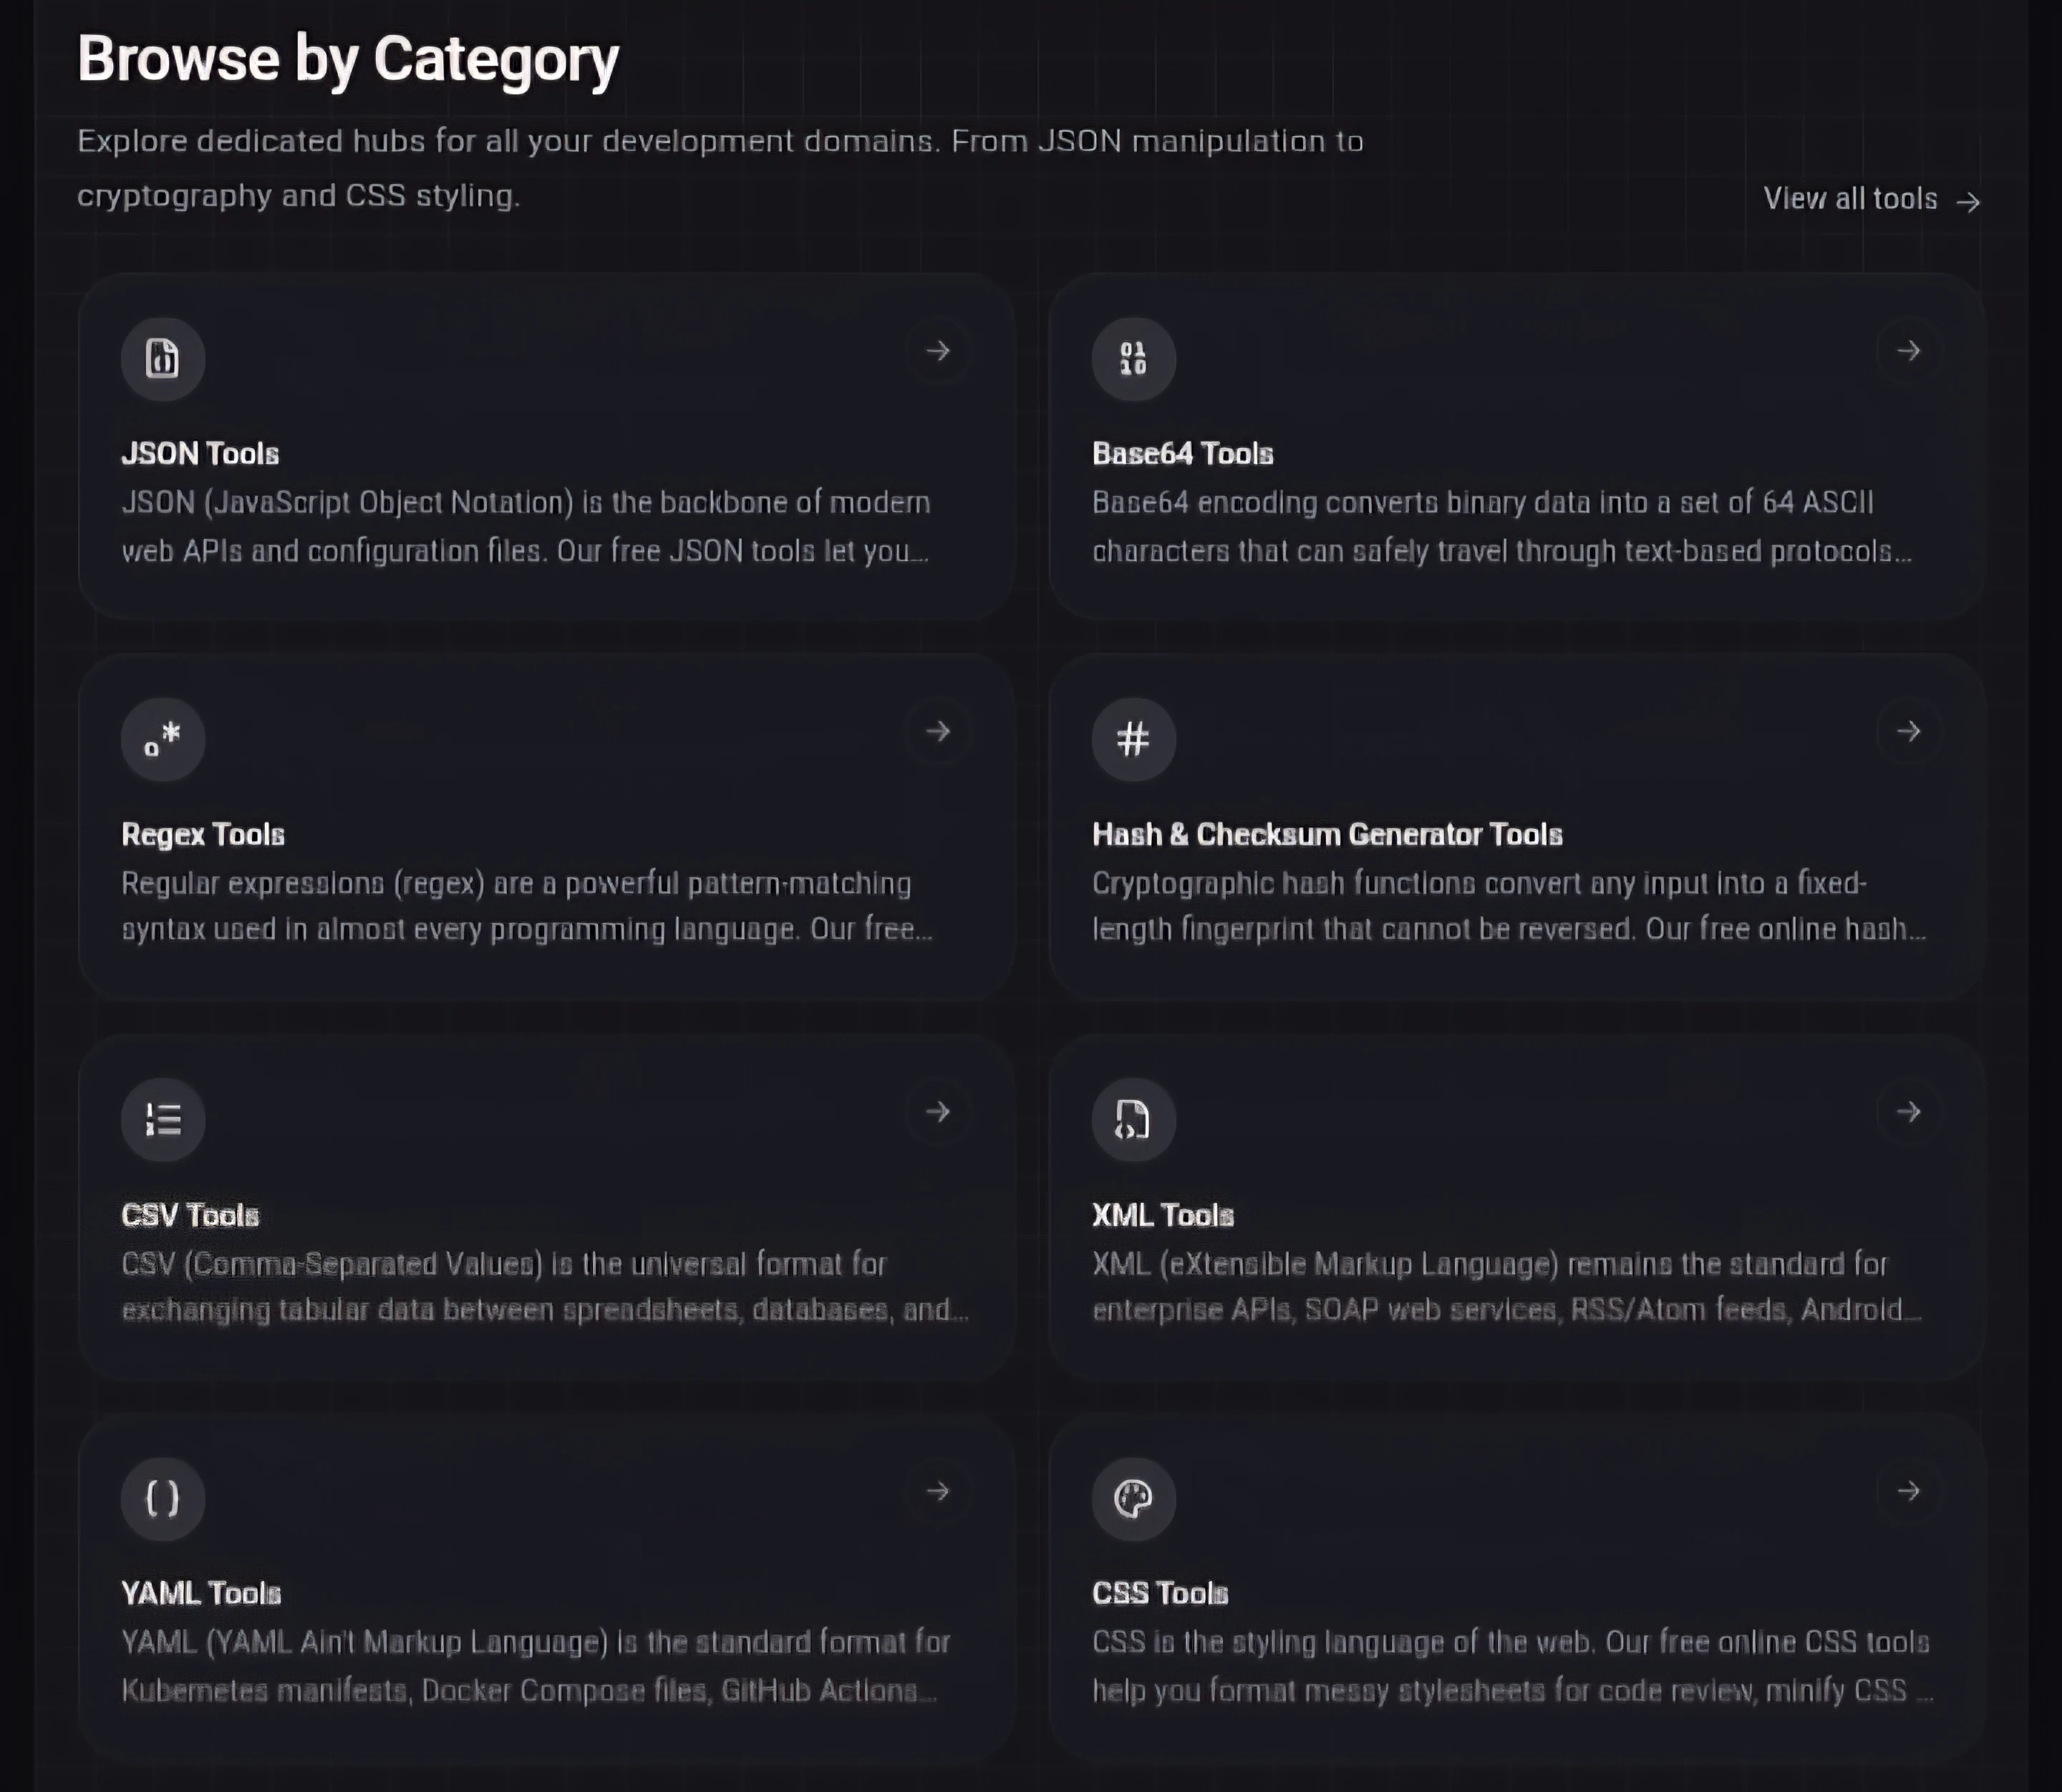The image size is (2062, 1792).
Task: Open JSON Tools via its arrow button
Action: pos(937,351)
